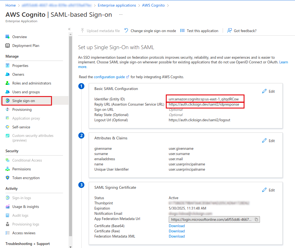Click the Usage & insights chart icon
This screenshot has width=295, height=248.
[x=7, y=207]
